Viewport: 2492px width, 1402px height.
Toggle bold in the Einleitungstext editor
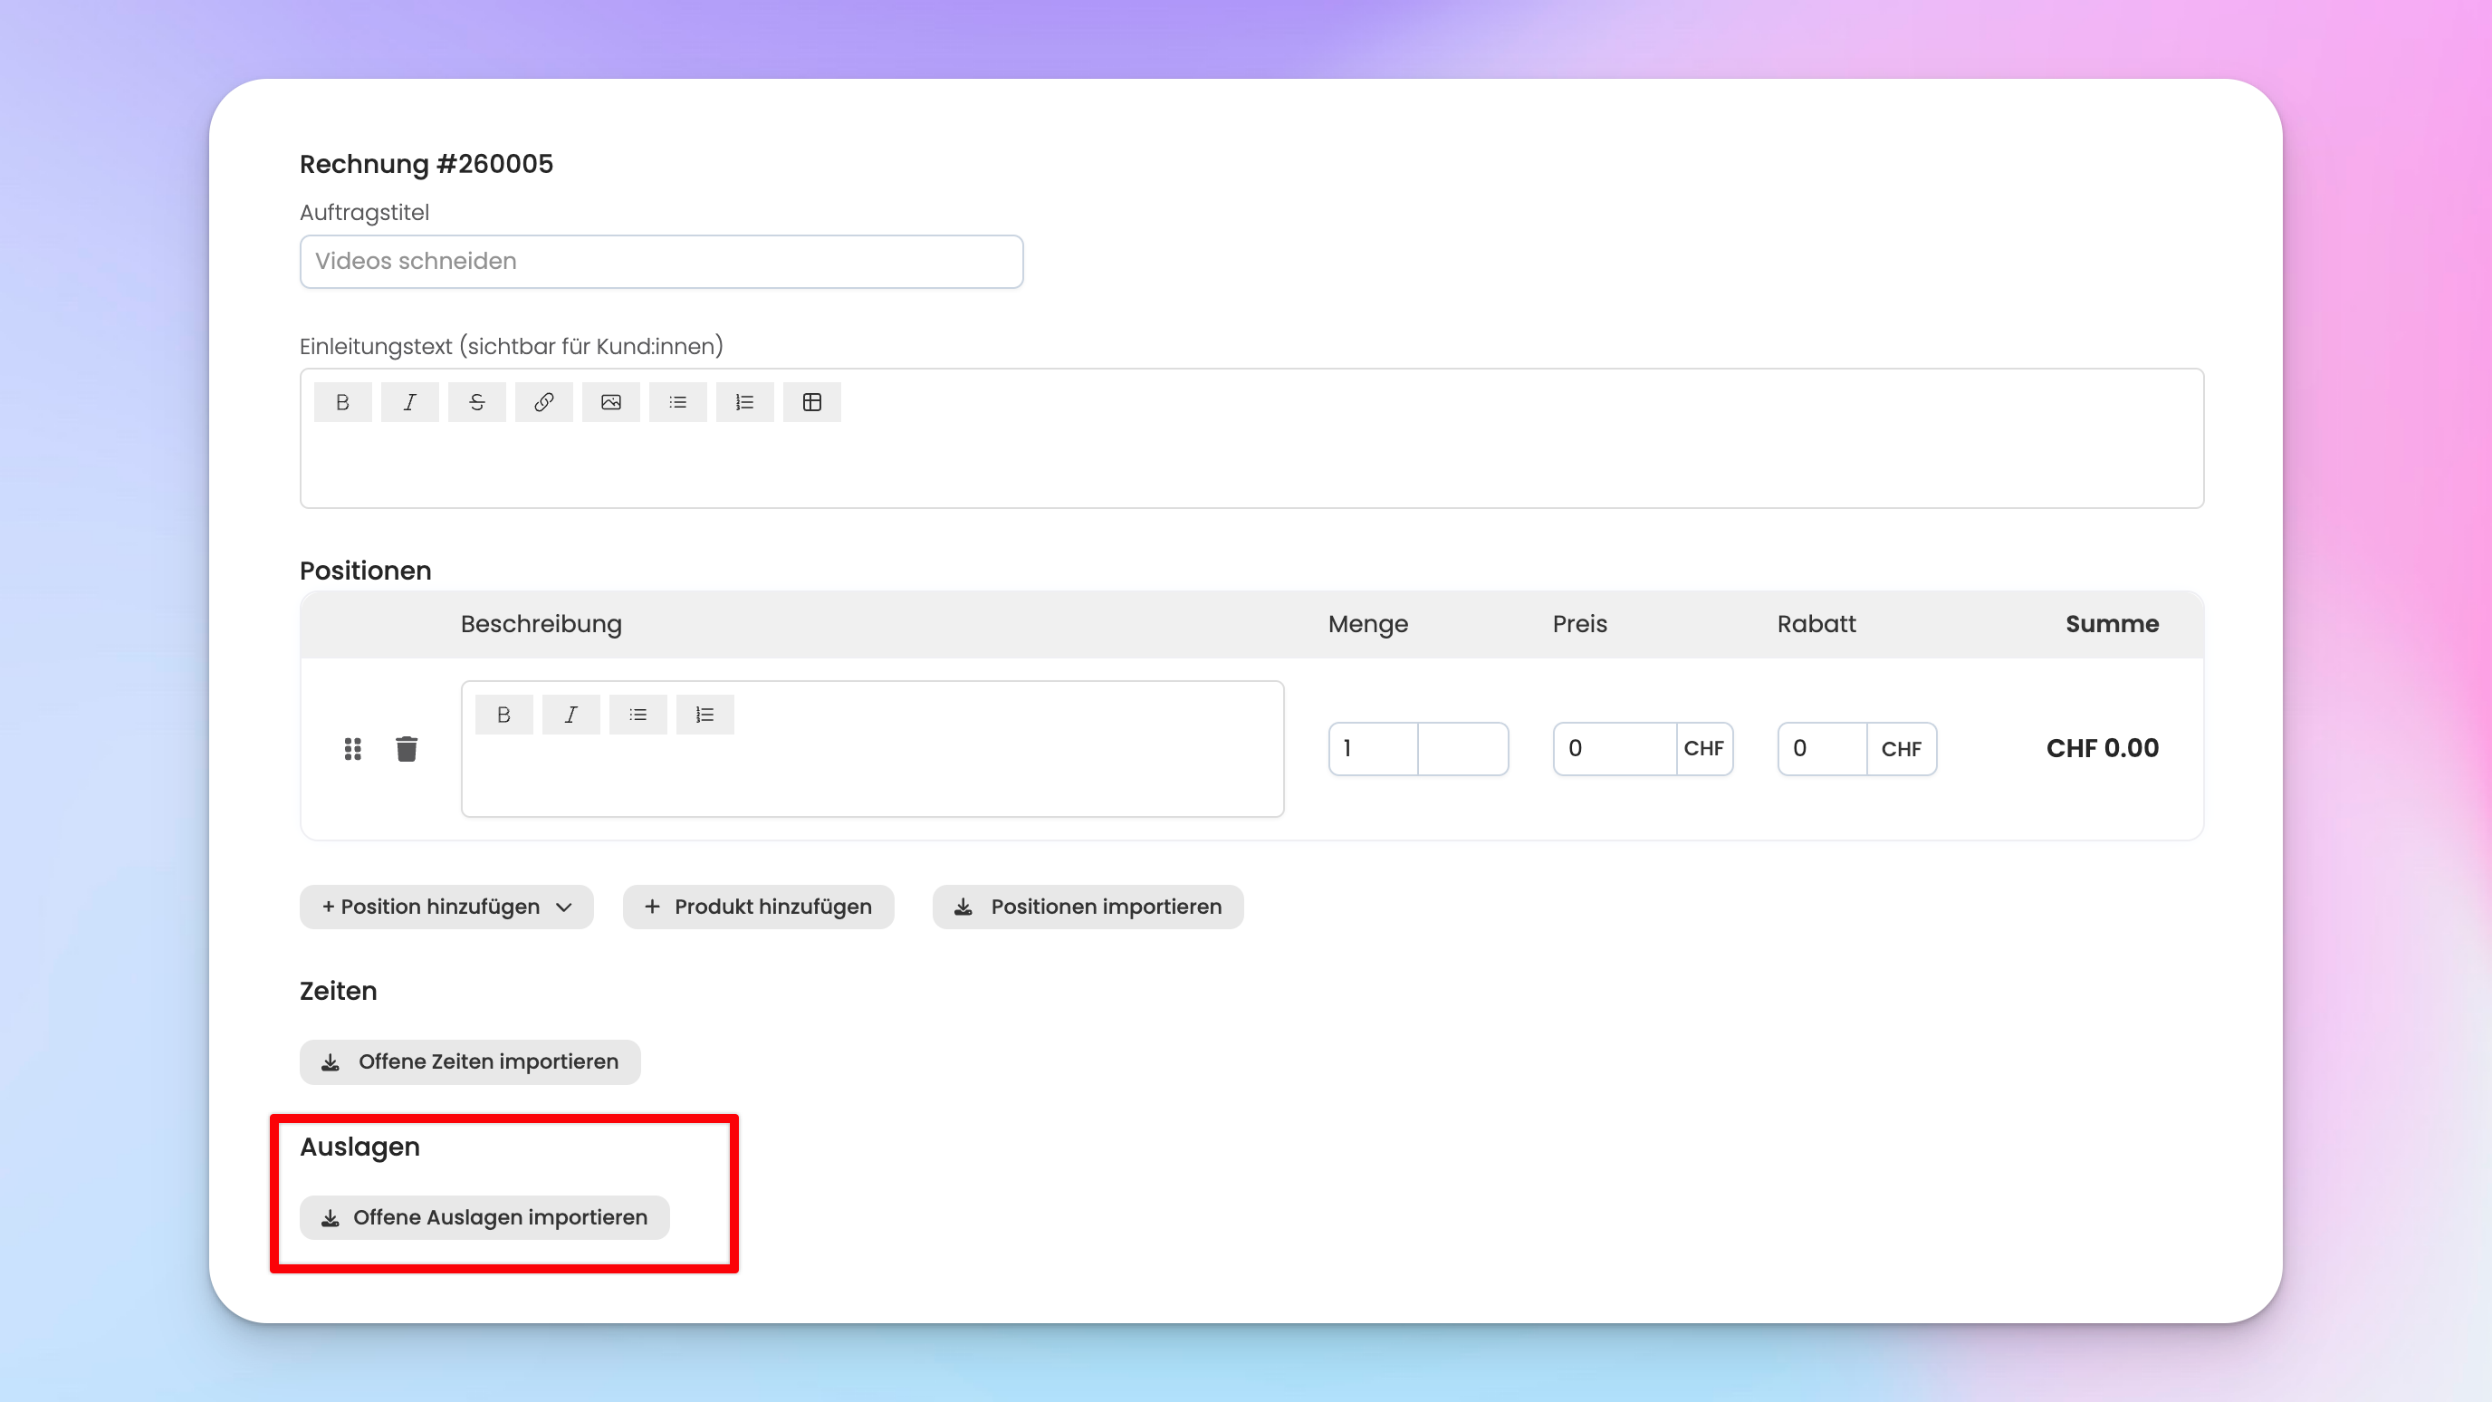342,402
